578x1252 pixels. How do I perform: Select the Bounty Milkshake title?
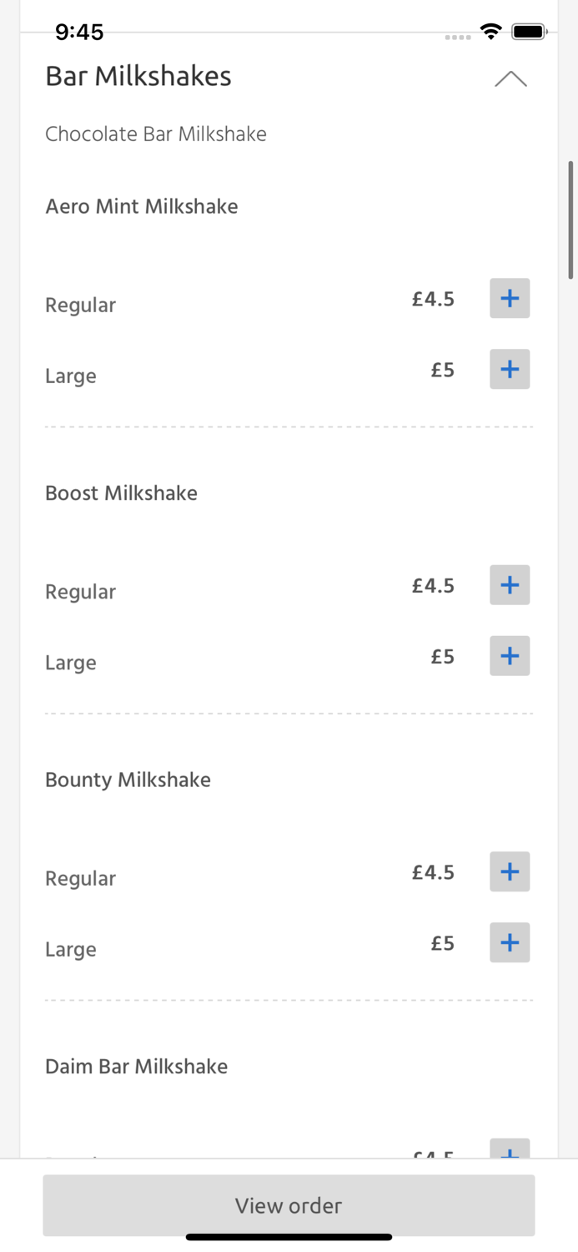[128, 780]
